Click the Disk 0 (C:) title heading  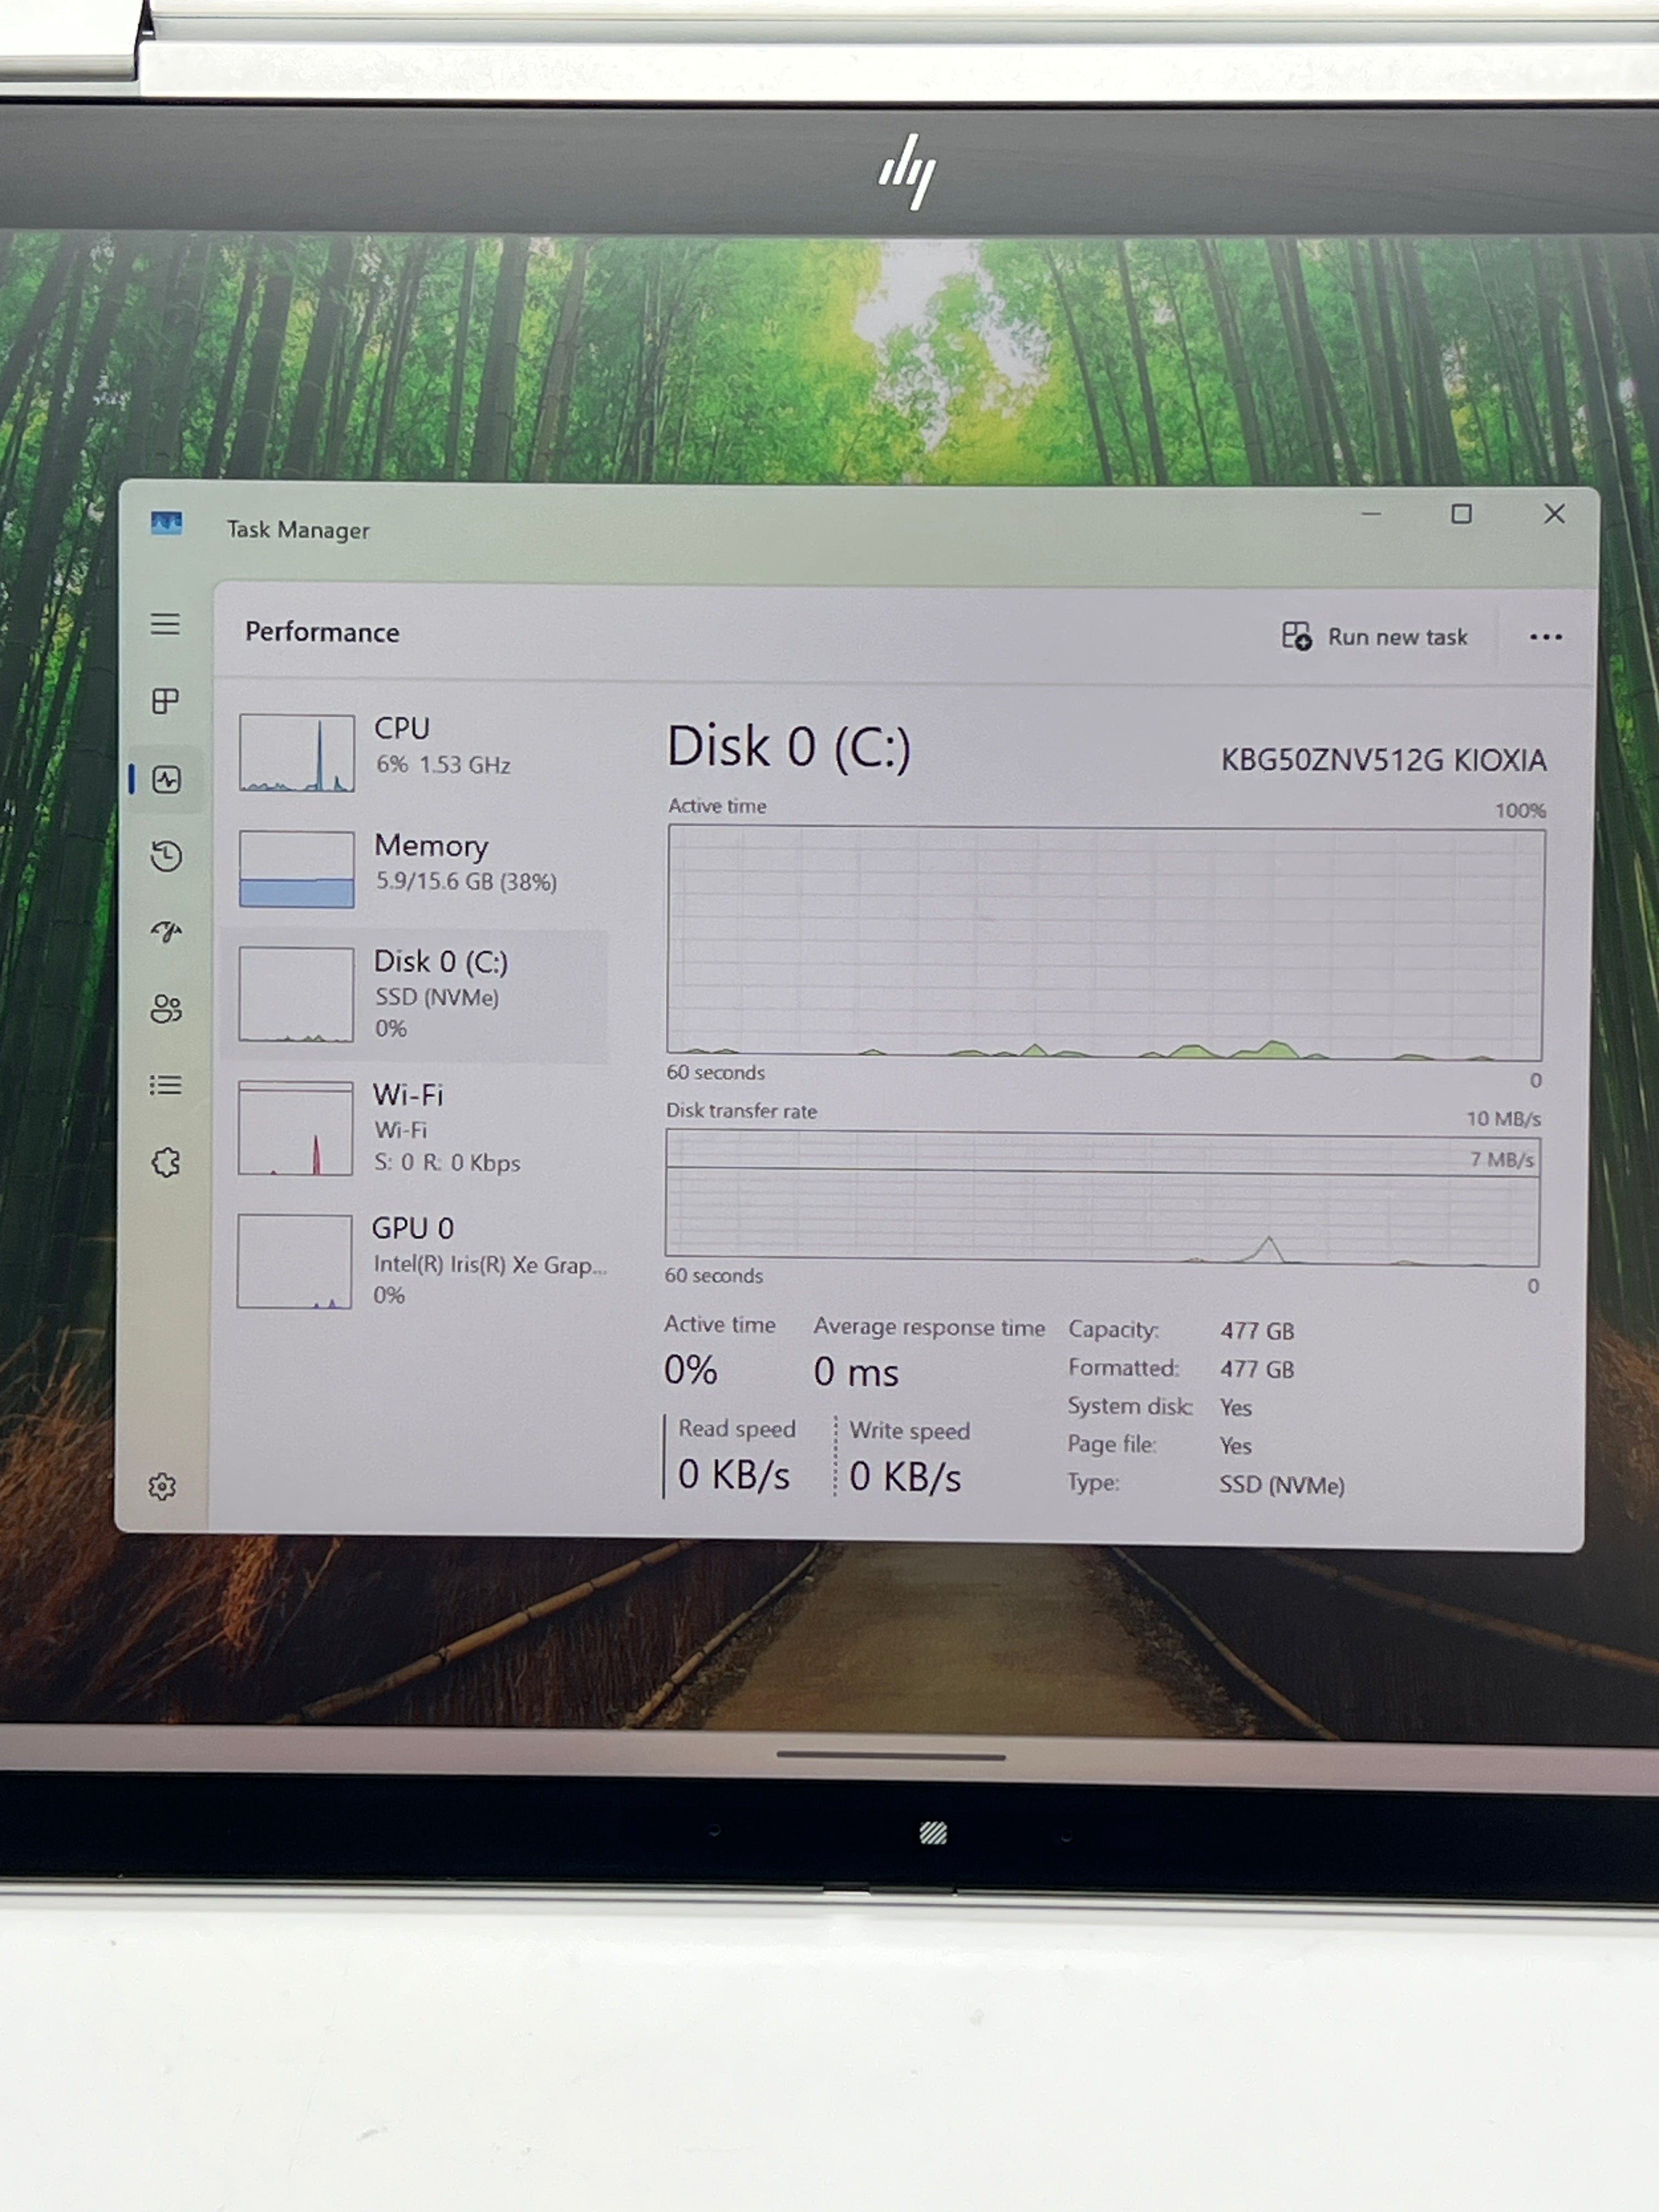point(789,747)
